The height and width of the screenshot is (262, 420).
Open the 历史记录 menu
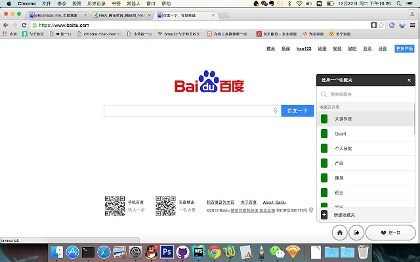click(96, 3)
